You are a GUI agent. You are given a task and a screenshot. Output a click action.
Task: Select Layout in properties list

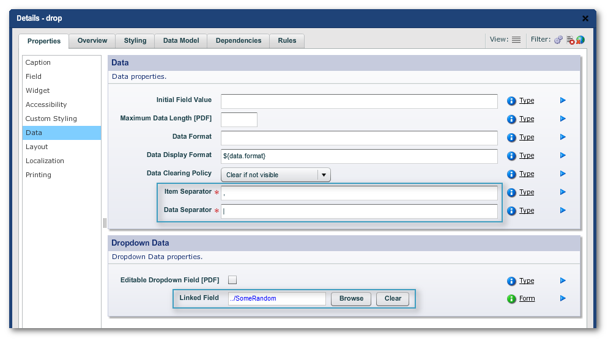point(62,147)
